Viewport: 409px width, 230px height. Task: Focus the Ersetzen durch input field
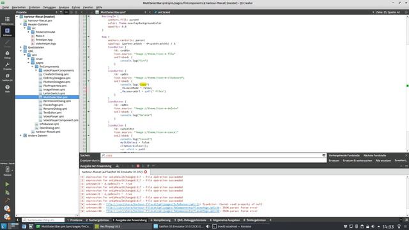click(x=213, y=160)
